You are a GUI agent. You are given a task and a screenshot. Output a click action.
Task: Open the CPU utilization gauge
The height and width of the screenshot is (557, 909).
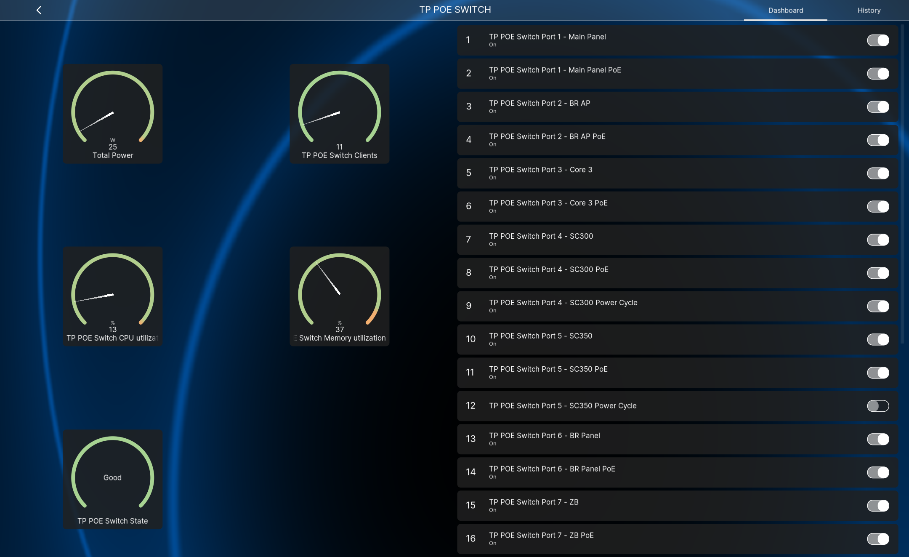pyautogui.click(x=113, y=296)
